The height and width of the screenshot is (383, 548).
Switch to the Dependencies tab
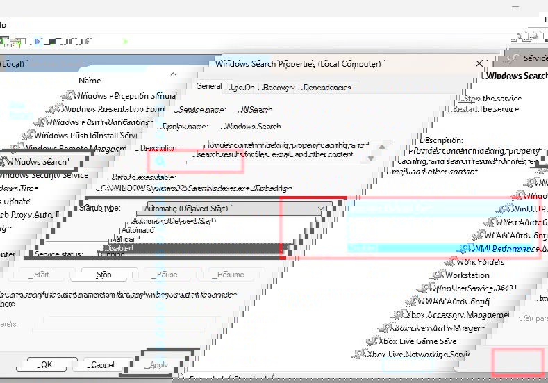click(327, 88)
